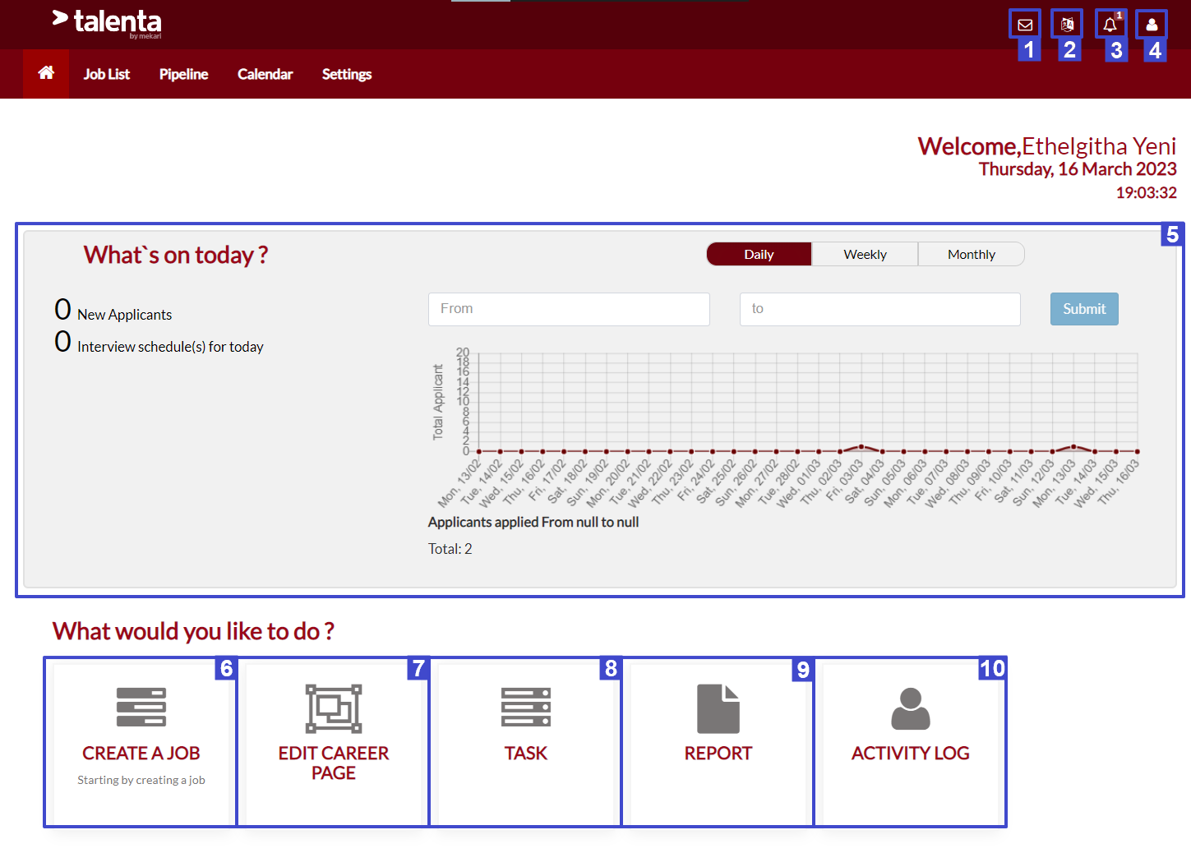Click the EDIT CAREER PAGE label
This screenshot has width=1191, height=853.
334,763
